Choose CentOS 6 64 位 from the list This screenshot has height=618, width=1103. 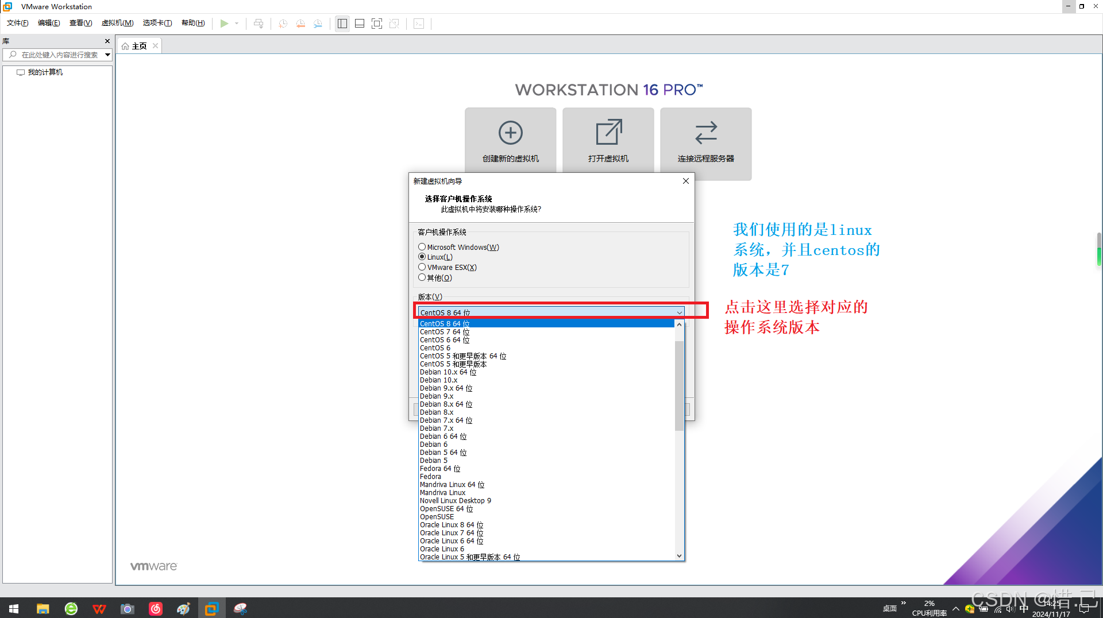tap(546, 340)
